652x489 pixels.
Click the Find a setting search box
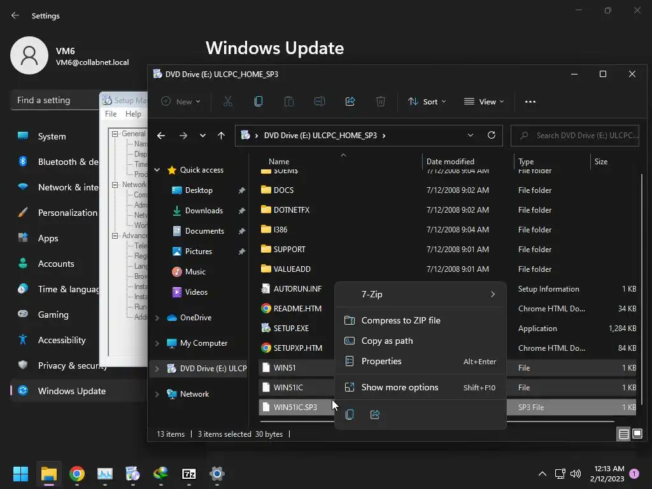point(55,100)
